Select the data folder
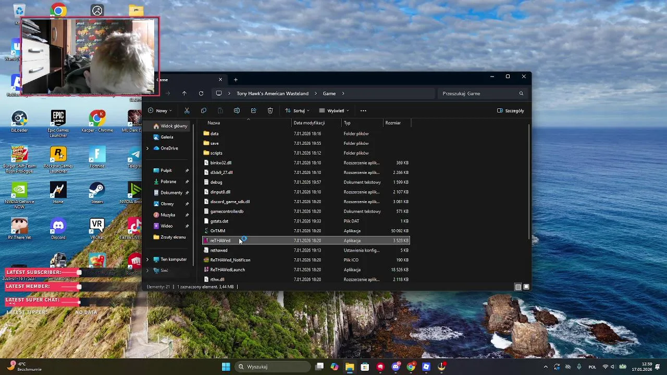The height and width of the screenshot is (375, 667). tap(306, 134)
